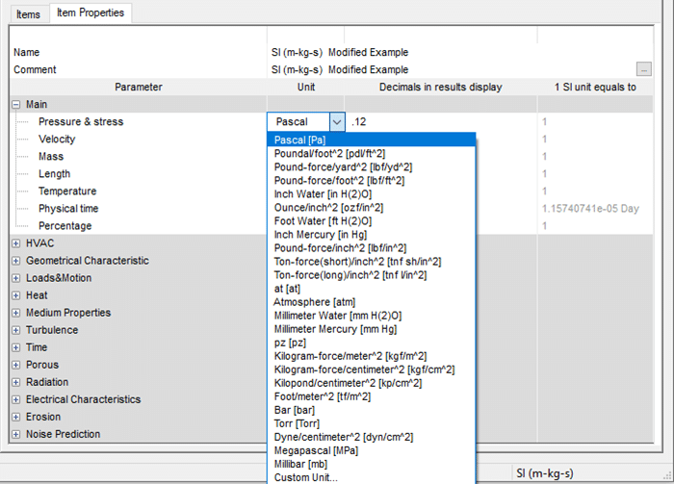The width and height of the screenshot is (674, 484).
Task: Expand the Electrical Characteristics group
Action: pyautogui.click(x=16, y=399)
